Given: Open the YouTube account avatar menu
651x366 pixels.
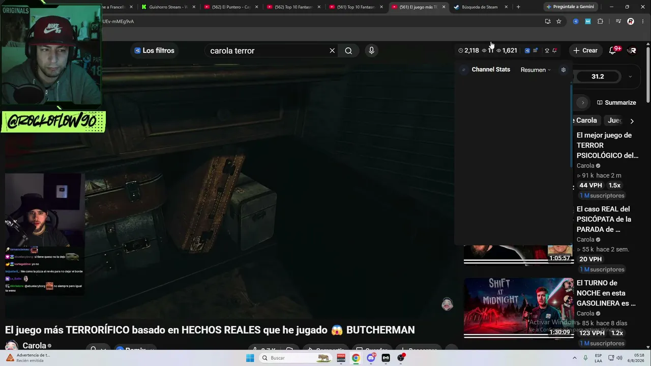Looking at the screenshot, I should coord(632,50).
